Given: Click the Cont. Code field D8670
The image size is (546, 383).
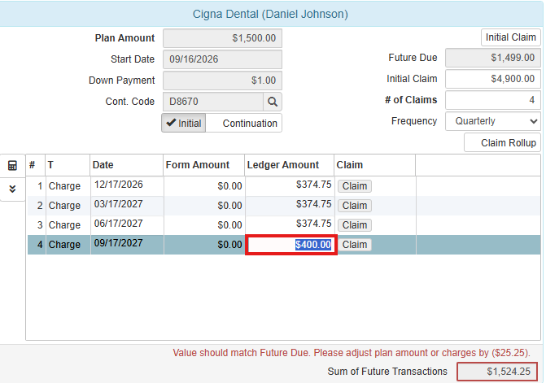Looking at the screenshot, I should [213, 102].
